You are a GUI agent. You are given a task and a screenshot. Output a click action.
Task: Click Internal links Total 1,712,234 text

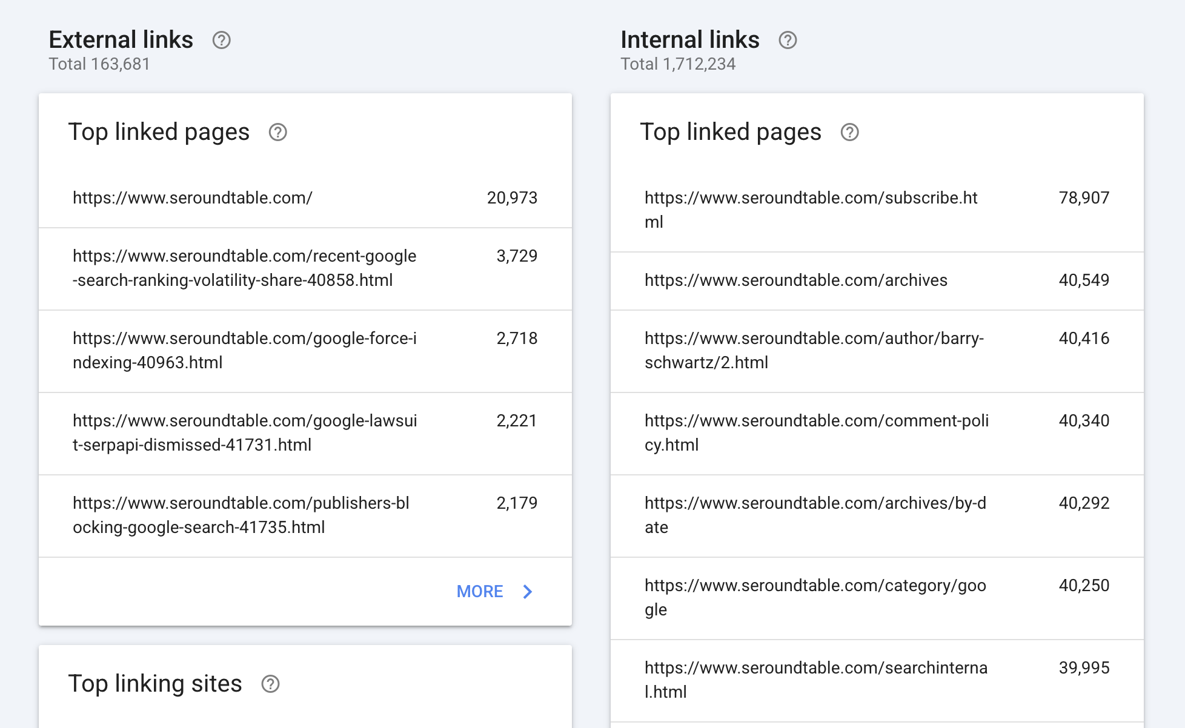click(x=678, y=64)
